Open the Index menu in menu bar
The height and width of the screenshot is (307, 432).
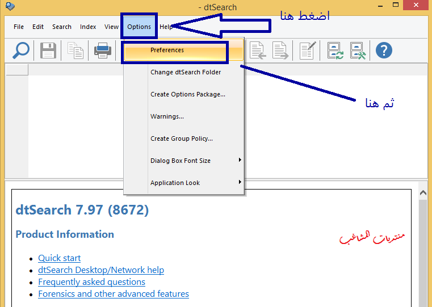click(x=88, y=27)
